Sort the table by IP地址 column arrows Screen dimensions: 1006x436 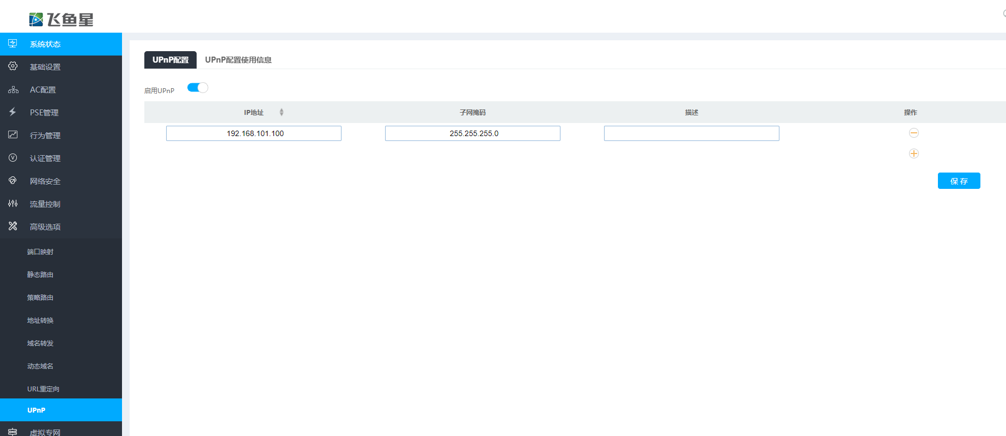(281, 112)
